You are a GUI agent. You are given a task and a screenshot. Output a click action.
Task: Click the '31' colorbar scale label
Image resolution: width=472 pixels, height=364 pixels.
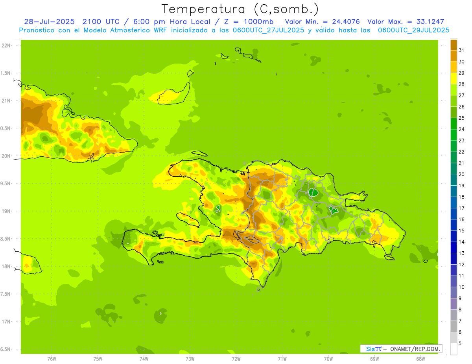(x=461, y=50)
